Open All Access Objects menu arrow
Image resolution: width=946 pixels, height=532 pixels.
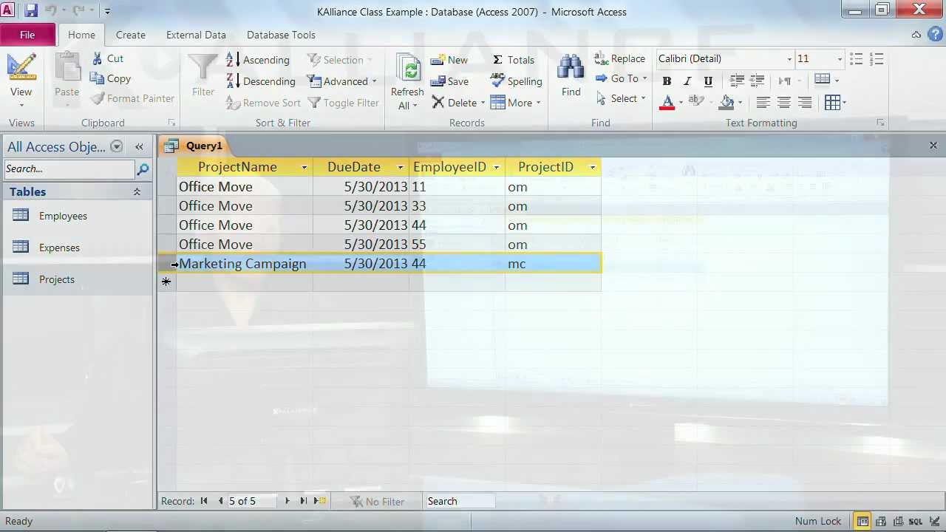(x=116, y=146)
